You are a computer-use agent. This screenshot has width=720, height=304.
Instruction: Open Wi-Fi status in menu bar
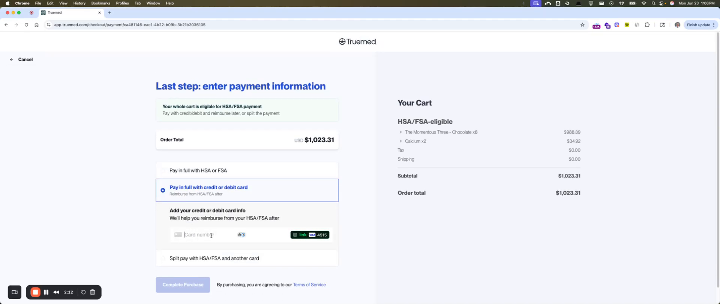pos(644,3)
